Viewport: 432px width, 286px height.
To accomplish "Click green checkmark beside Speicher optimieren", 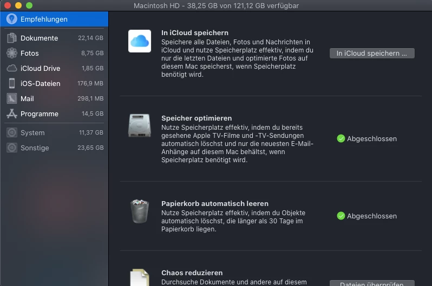I will tap(341, 138).
